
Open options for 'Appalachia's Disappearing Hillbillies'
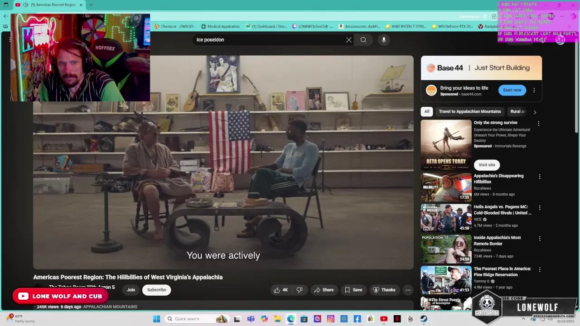pos(540,177)
